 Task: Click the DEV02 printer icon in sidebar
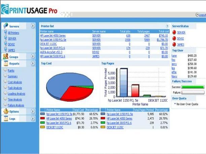point(5,44)
